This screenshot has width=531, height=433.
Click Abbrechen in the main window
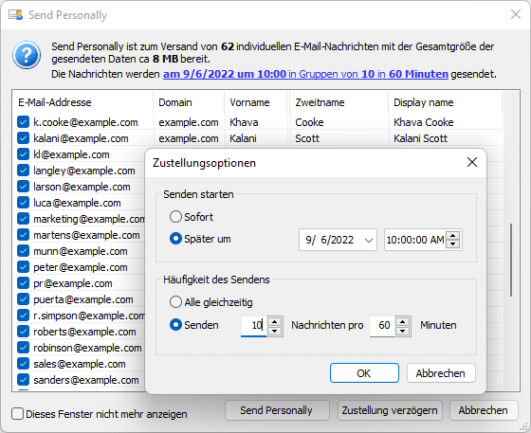pyautogui.click(x=484, y=410)
